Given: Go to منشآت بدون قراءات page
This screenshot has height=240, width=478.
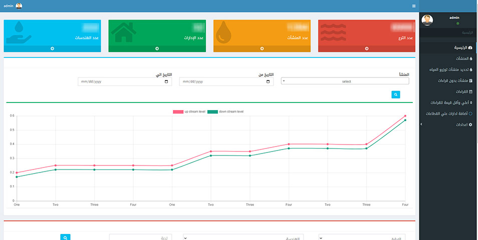Looking at the screenshot, I should pos(455,80).
